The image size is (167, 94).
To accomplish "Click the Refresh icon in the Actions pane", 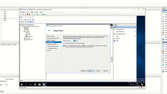I will click(x=115, y=38).
